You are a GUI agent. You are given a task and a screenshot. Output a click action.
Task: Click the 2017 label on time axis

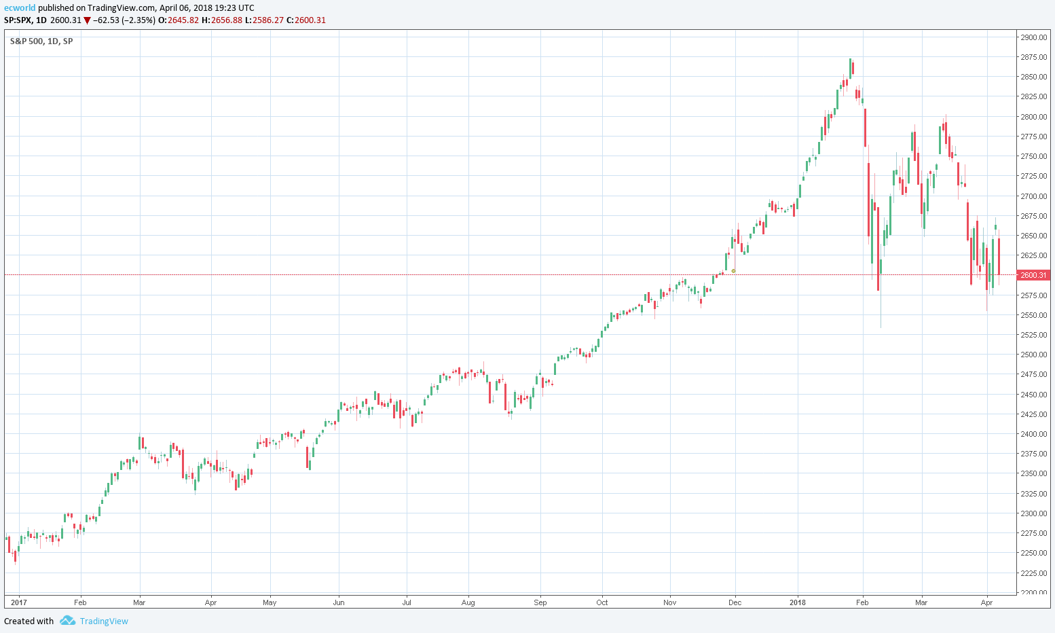click(19, 602)
